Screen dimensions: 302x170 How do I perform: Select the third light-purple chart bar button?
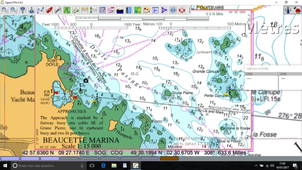click(x=50, y=159)
